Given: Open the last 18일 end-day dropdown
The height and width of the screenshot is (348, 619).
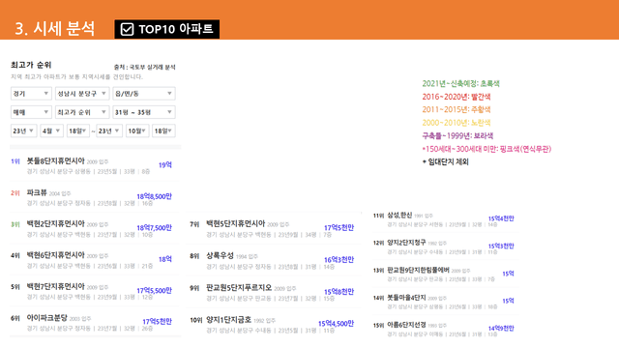Looking at the screenshot, I should point(163,130).
